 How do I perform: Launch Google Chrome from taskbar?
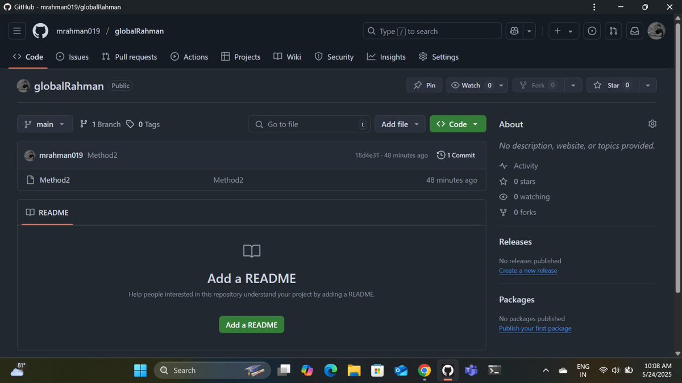(x=424, y=371)
